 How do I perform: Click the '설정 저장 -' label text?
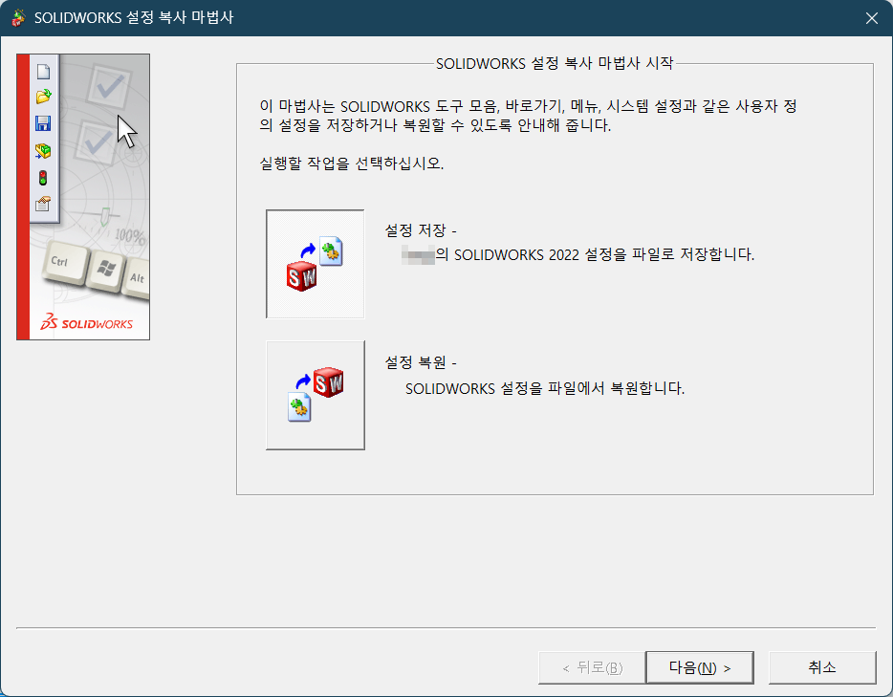(421, 230)
